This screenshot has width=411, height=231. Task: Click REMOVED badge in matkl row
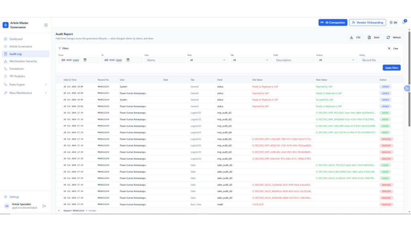pyautogui.click(x=387, y=205)
